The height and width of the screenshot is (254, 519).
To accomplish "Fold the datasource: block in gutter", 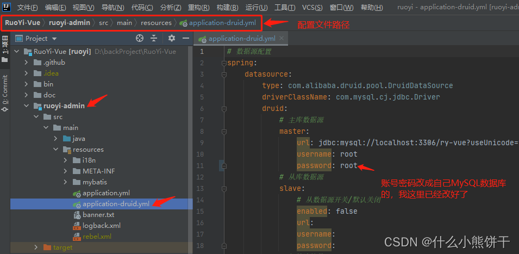I will click(224, 75).
